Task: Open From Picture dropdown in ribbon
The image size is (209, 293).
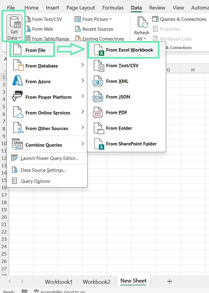Action: click(x=93, y=19)
